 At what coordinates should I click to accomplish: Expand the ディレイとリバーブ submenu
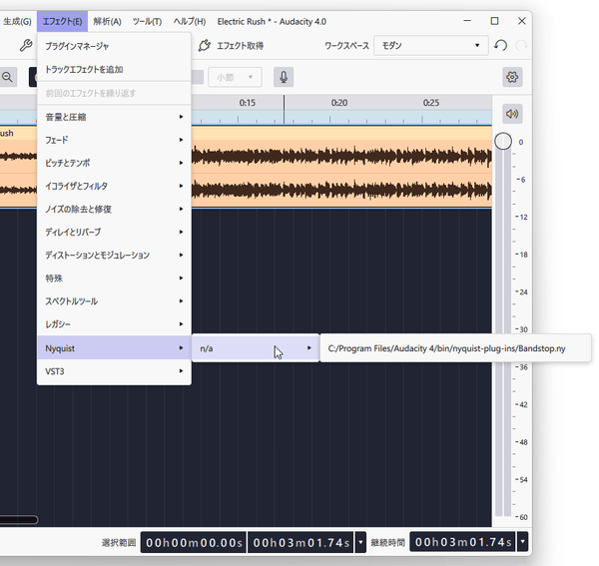(x=114, y=232)
